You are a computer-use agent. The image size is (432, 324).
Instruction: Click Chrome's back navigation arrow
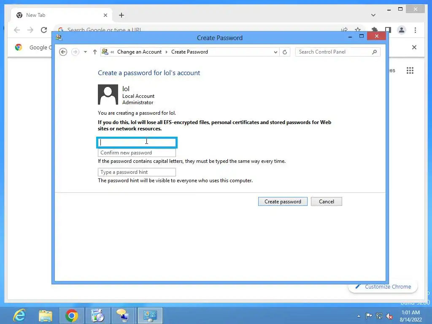pos(17,30)
